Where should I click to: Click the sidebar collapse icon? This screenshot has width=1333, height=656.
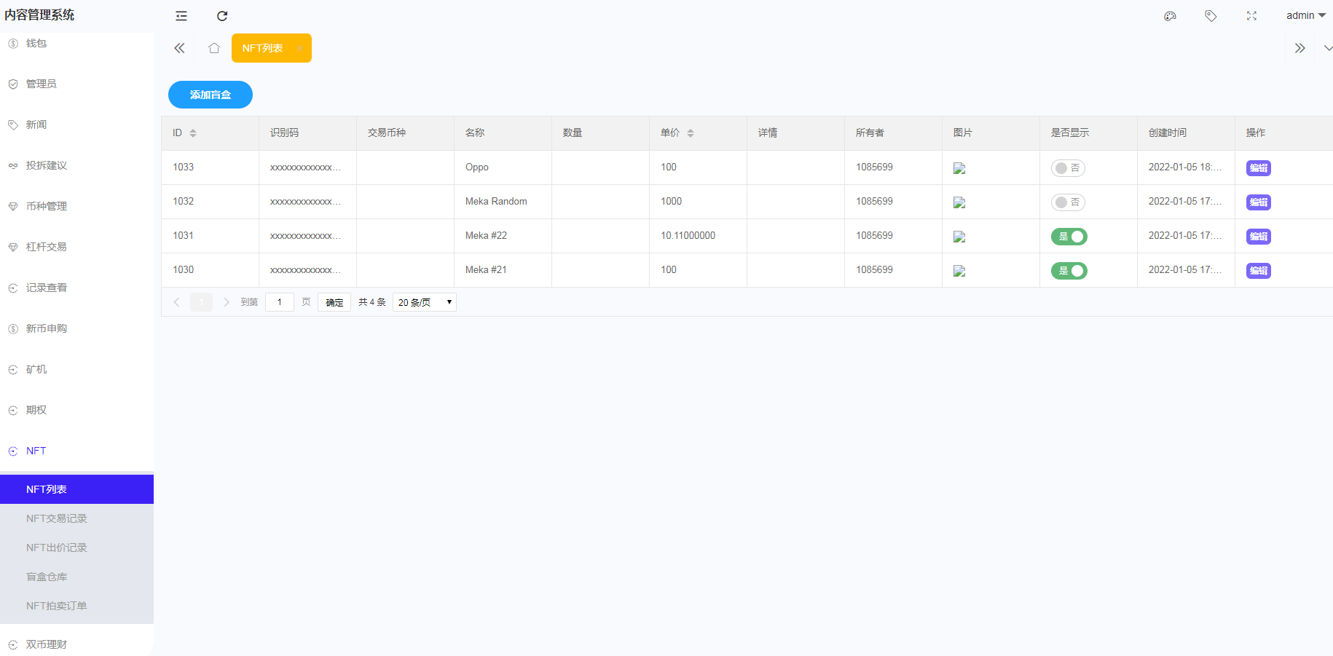(x=181, y=16)
